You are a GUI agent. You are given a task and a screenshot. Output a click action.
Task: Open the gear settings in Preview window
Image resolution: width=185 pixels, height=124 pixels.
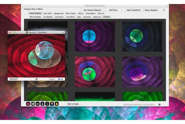point(37,79)
